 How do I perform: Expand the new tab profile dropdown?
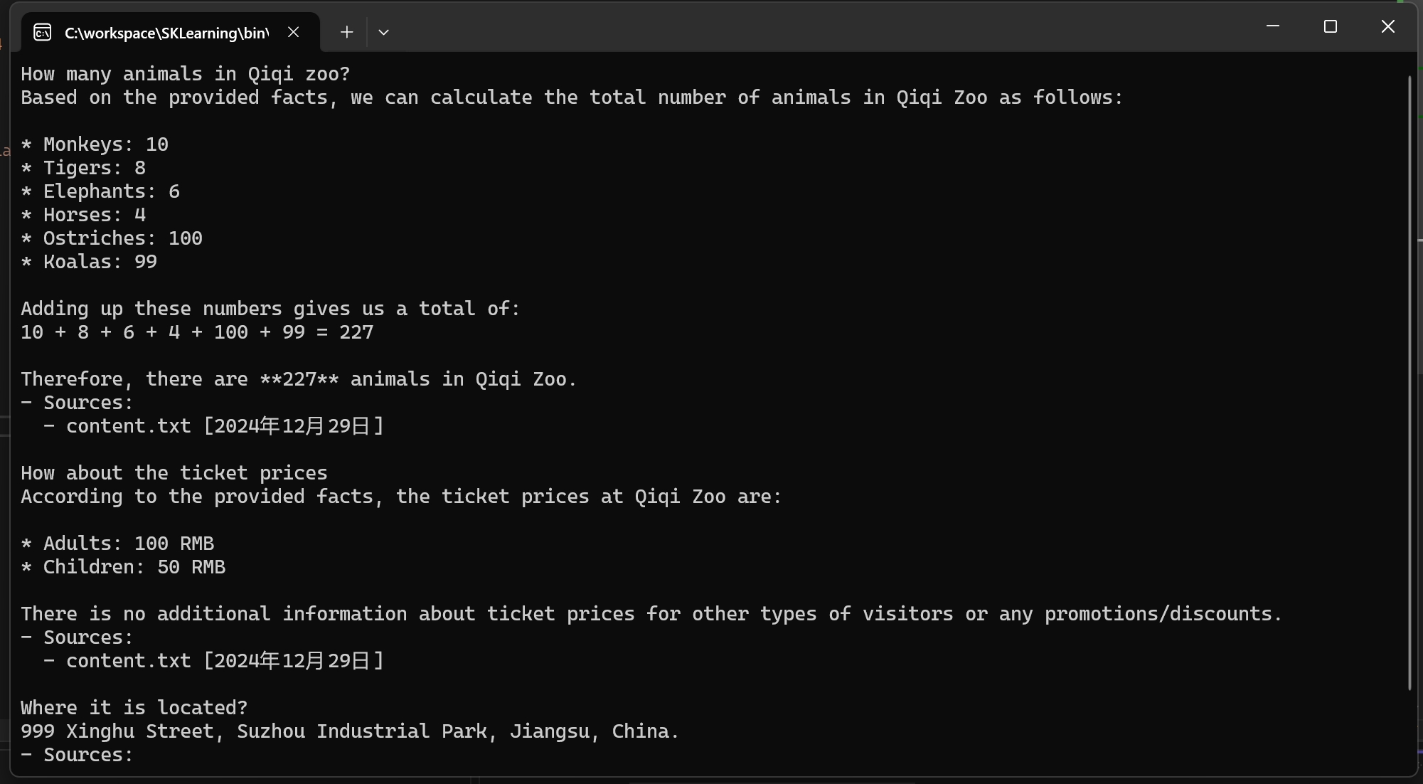pyautogui.click(x=383, y=32)
